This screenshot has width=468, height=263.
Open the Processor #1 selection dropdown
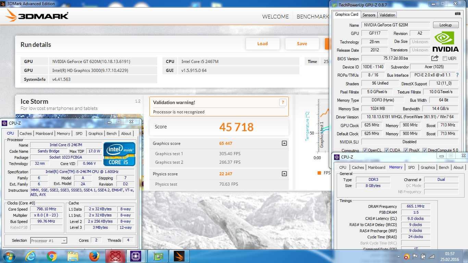click(49, 240)
